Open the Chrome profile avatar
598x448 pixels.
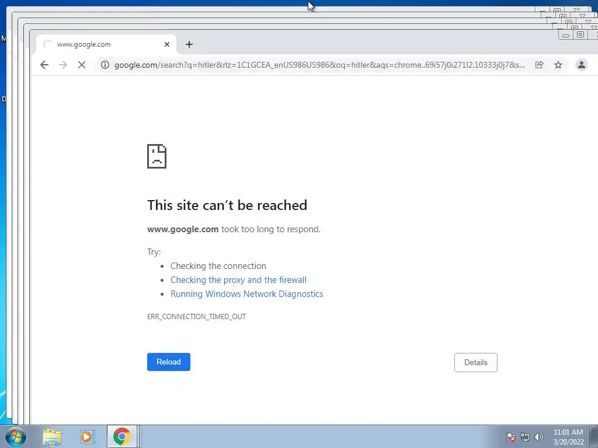(581, 65)
